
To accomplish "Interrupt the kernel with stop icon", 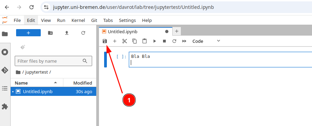I will [x=164, y=41].
